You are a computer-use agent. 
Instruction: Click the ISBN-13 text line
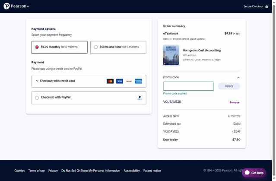[184, 39]
